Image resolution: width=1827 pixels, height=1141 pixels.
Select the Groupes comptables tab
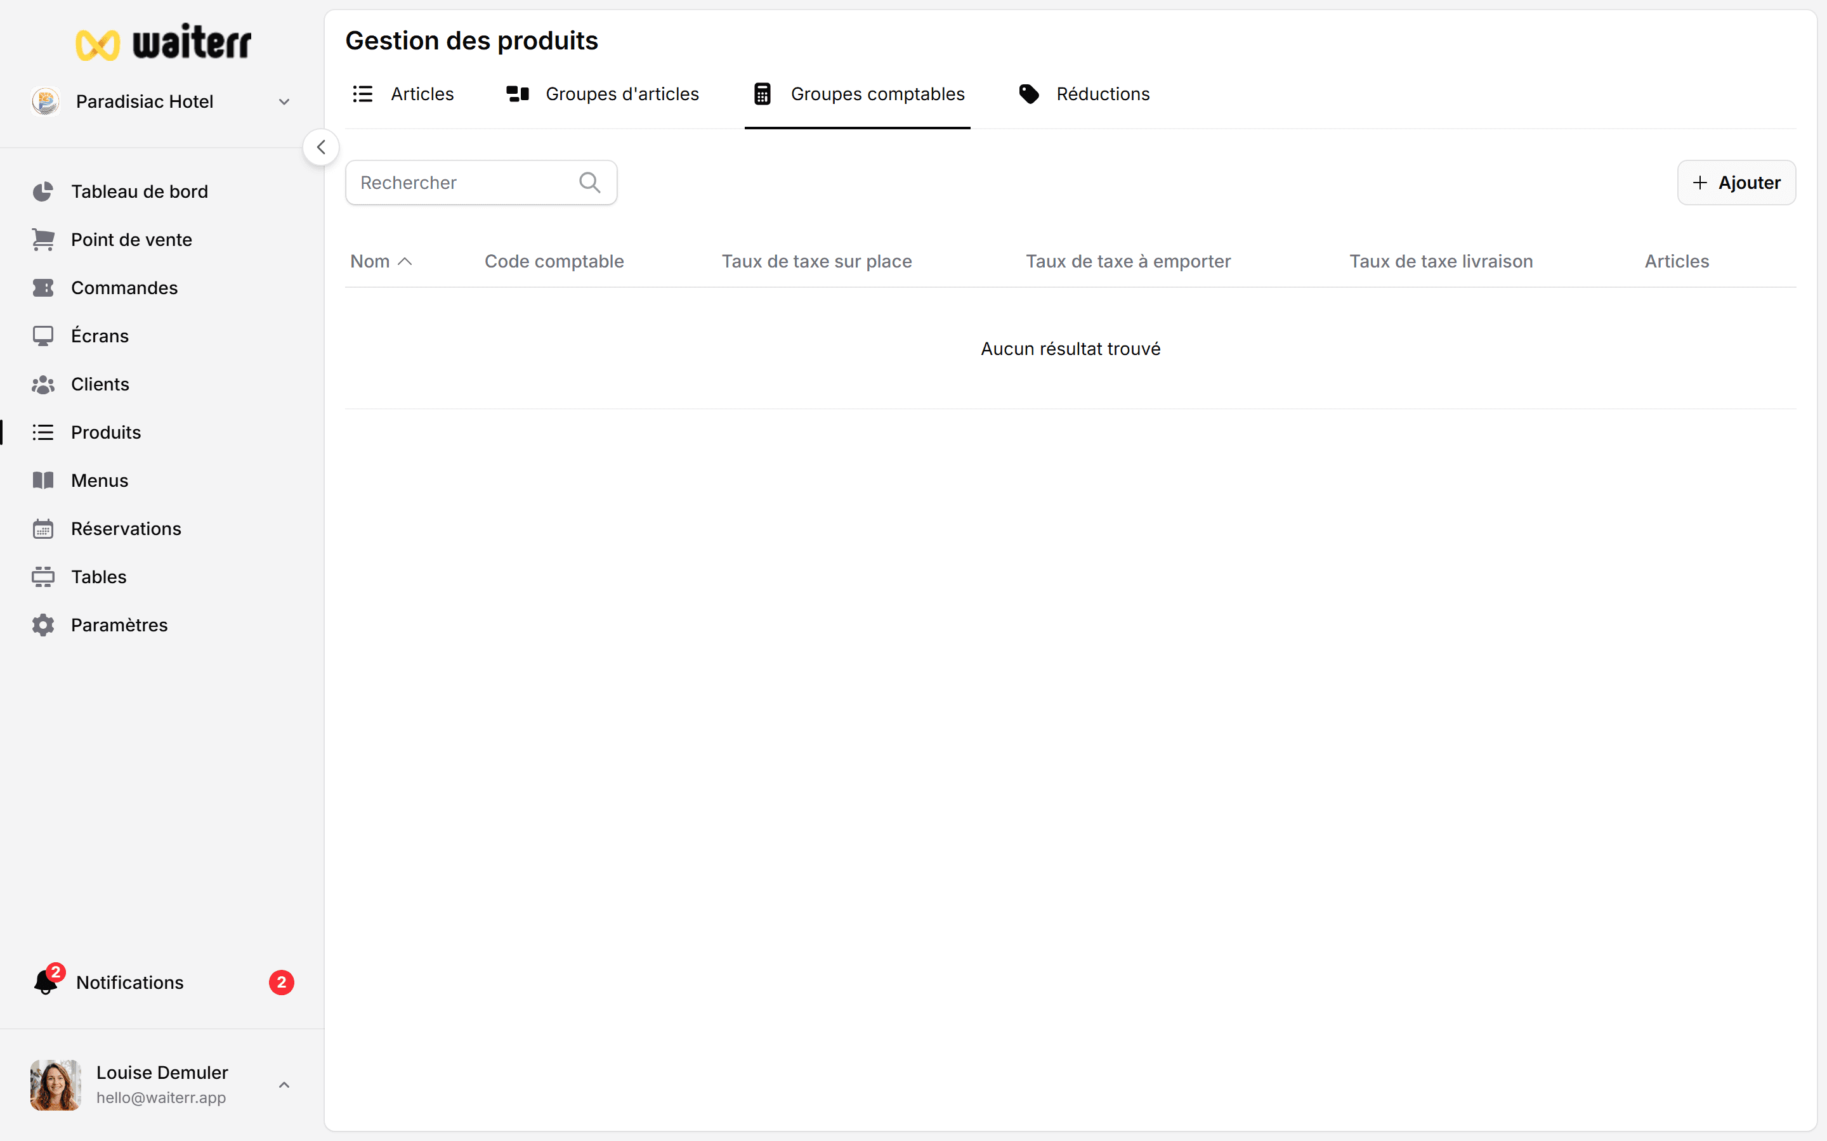coord(858,94)
